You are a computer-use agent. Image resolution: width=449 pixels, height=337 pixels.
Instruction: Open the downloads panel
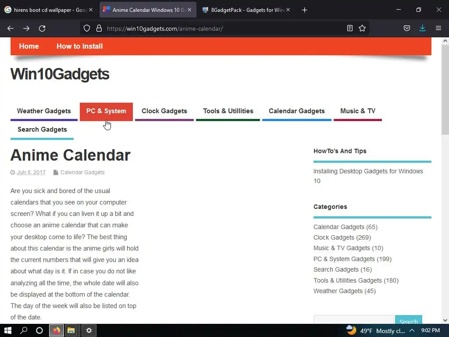click(422, 28)
